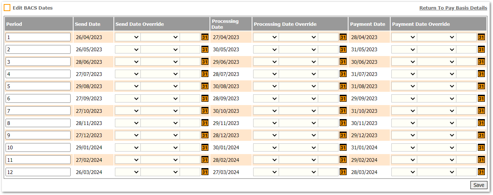Click the orange Edit BACS Dates square icon

pyautogui.click(x=7, y=8)
